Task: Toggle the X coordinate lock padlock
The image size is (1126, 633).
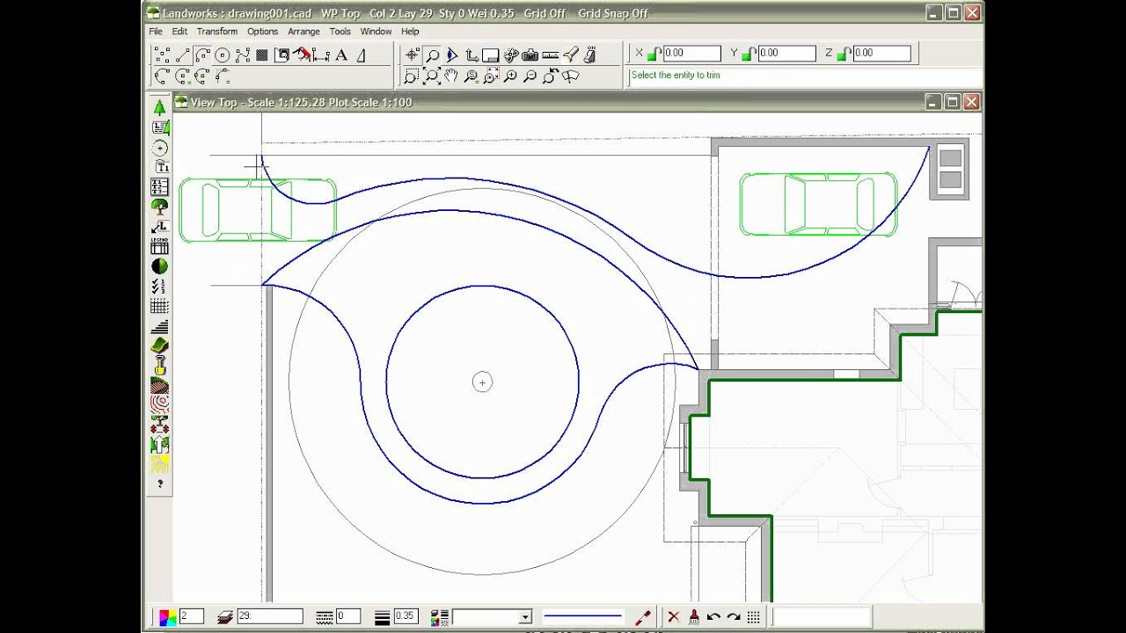Action: point(654,53)
